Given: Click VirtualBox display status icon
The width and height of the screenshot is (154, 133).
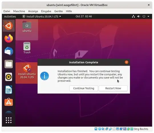Looking at the screenshot, I should pyautogui.click(x=117, y=129).
